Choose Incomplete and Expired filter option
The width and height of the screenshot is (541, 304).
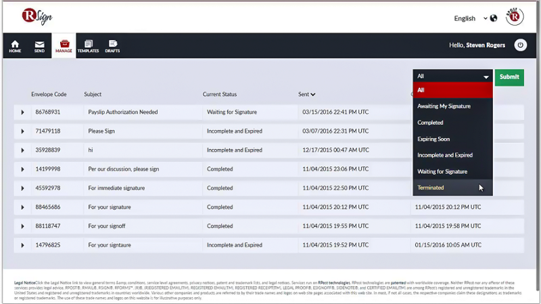(452, 155)
